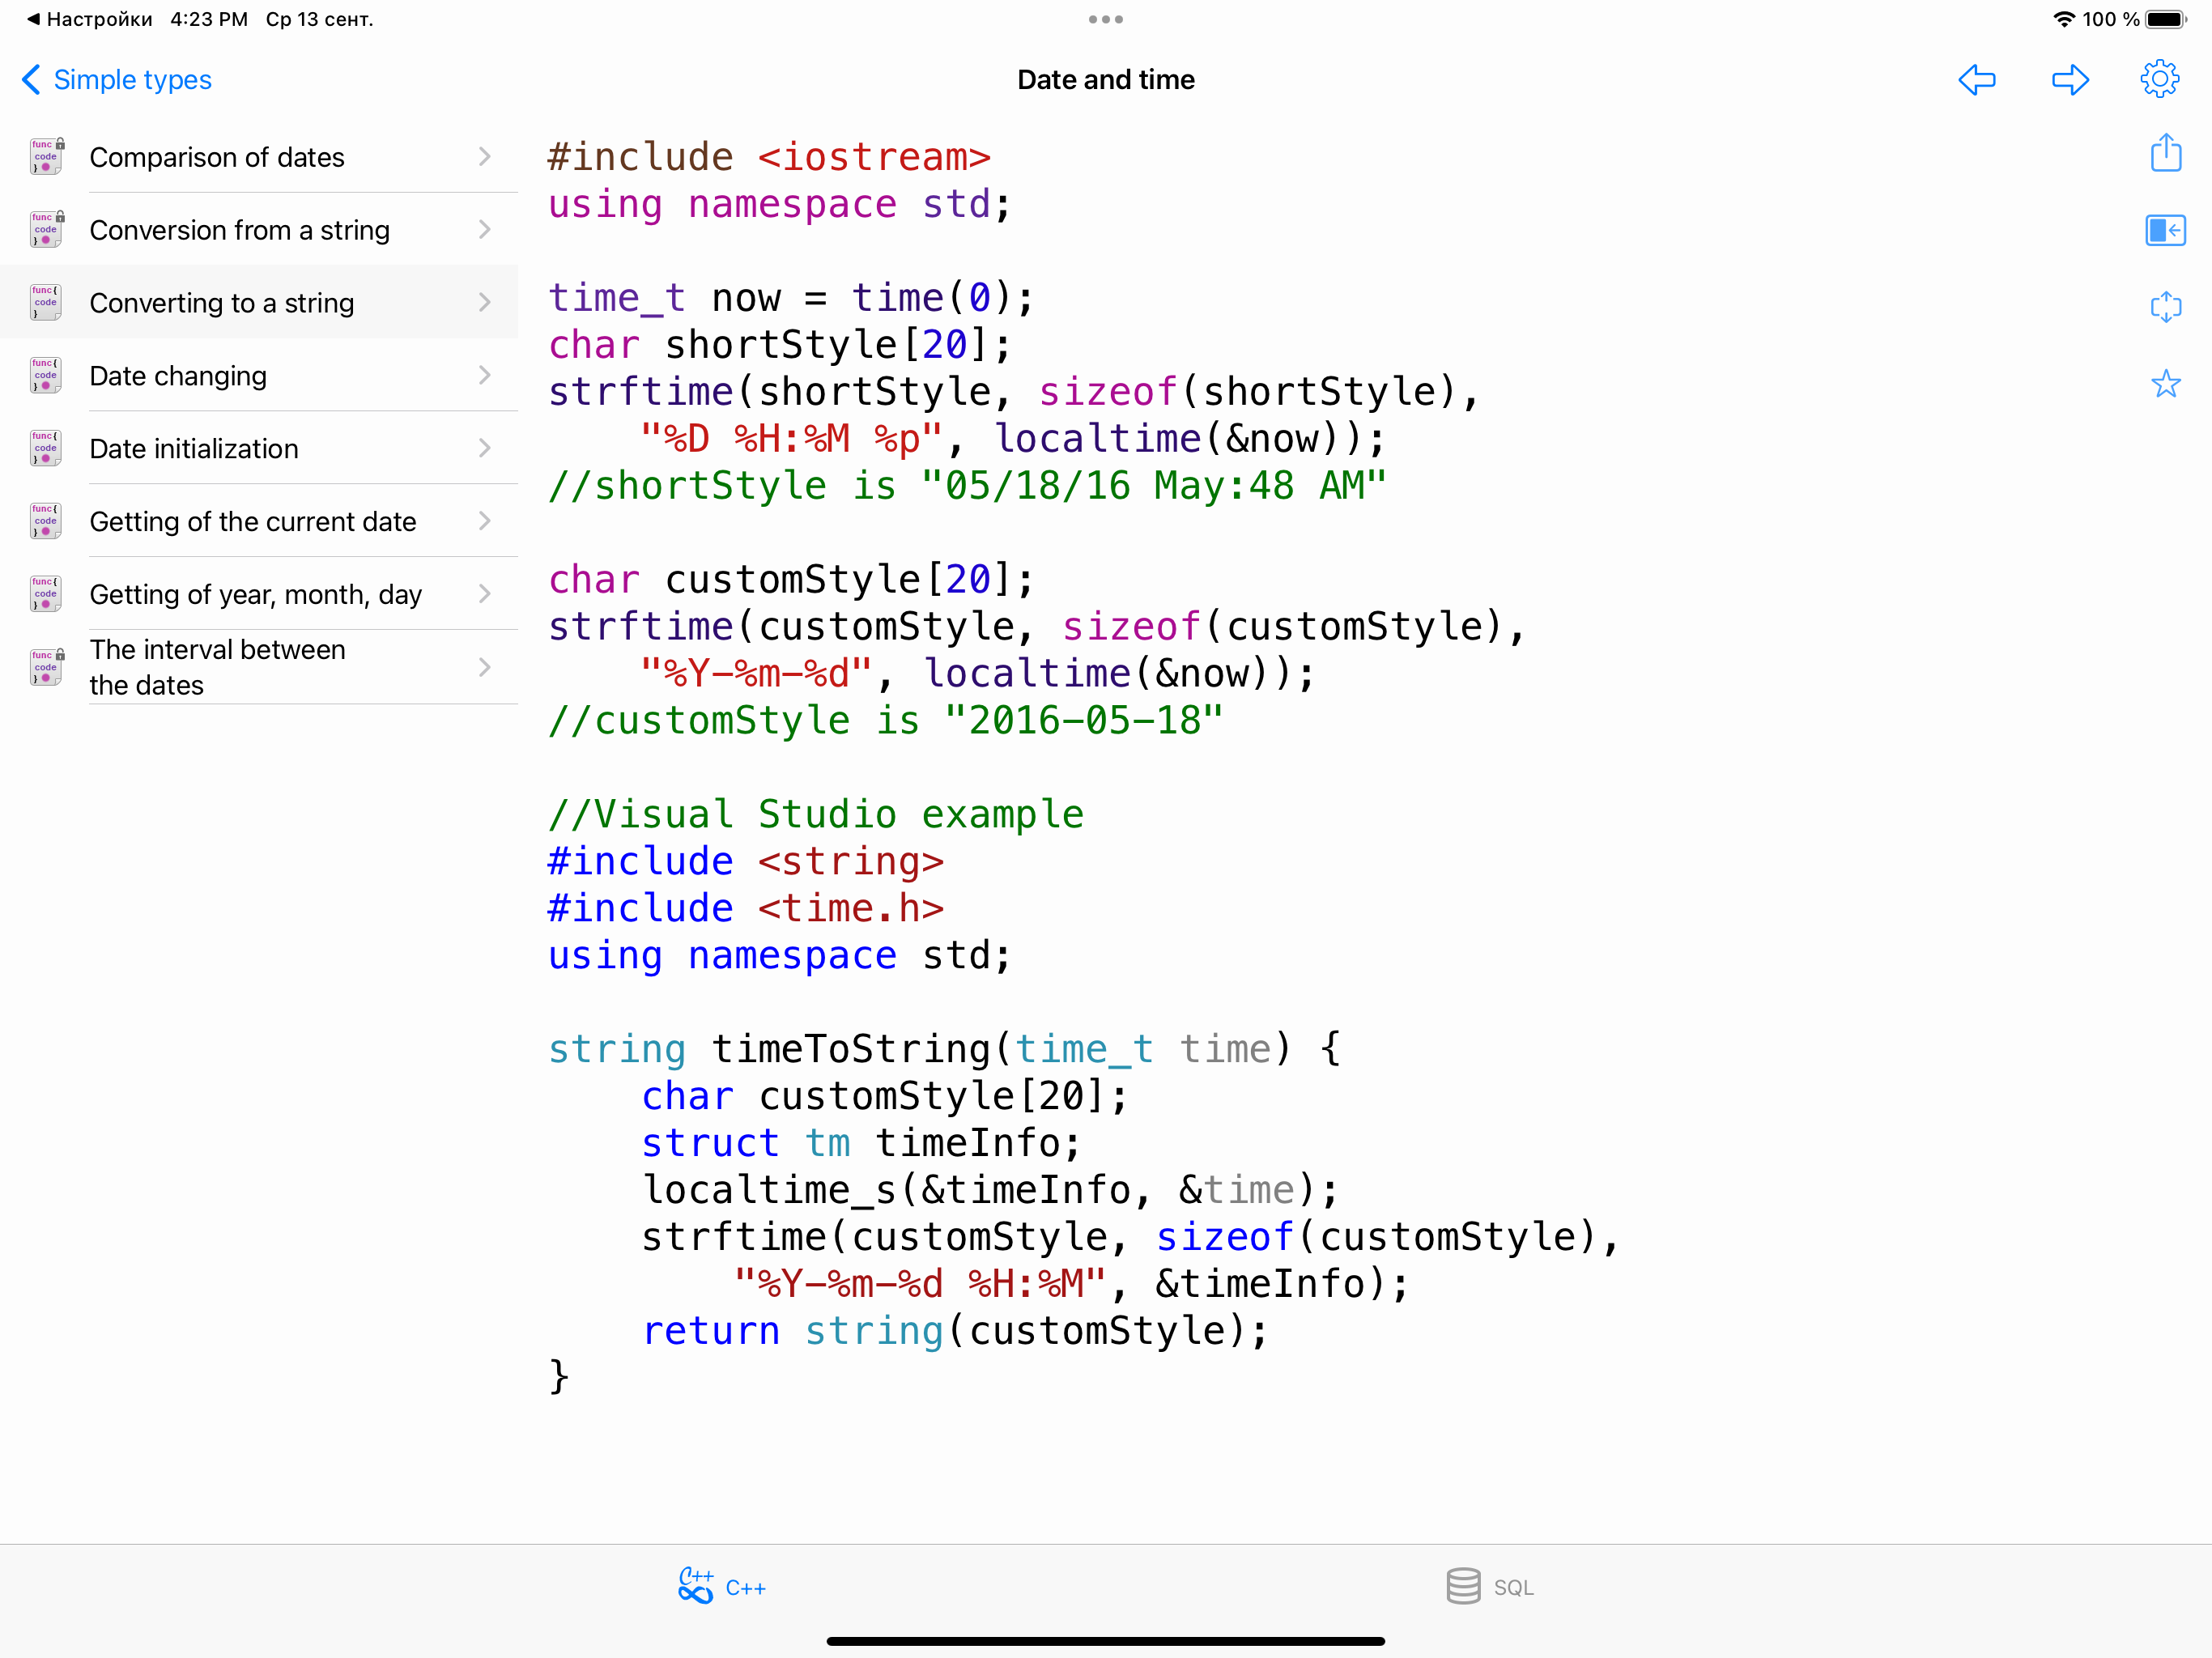The height and width of the screenshot is (1658, 2212).
Task: Click 'return string(customStyle);' line
Action: pos(955,1331)
